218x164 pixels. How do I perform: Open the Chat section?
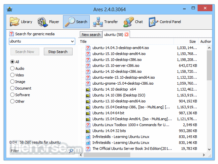pyautogui.click(x=133, y=22)
